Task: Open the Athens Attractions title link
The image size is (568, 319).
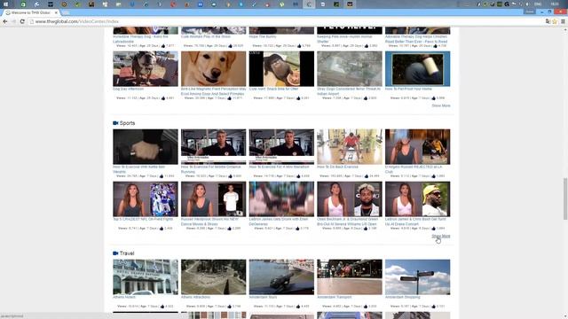Action: tap(195, 297)
